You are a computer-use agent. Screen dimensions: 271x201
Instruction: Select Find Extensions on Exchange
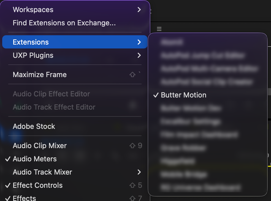[75, 23]
